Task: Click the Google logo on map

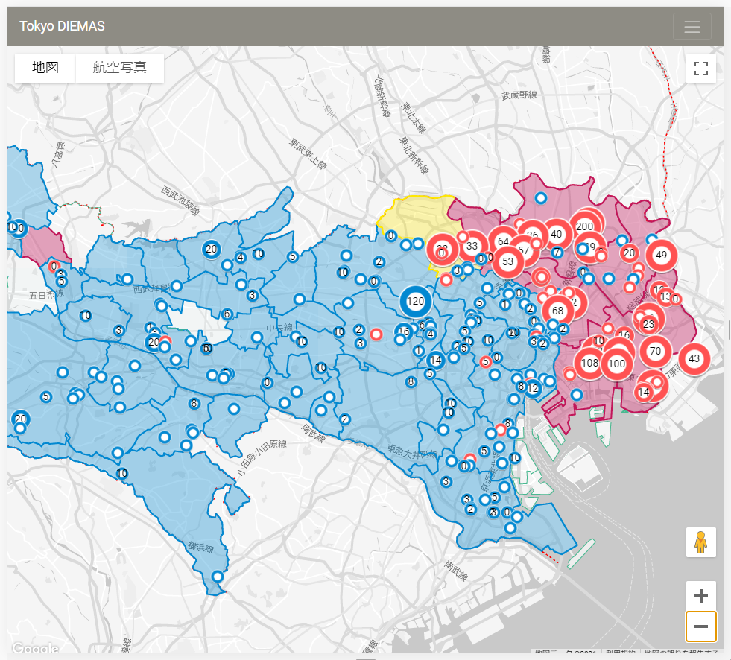Action: click(x=34, y=649)
